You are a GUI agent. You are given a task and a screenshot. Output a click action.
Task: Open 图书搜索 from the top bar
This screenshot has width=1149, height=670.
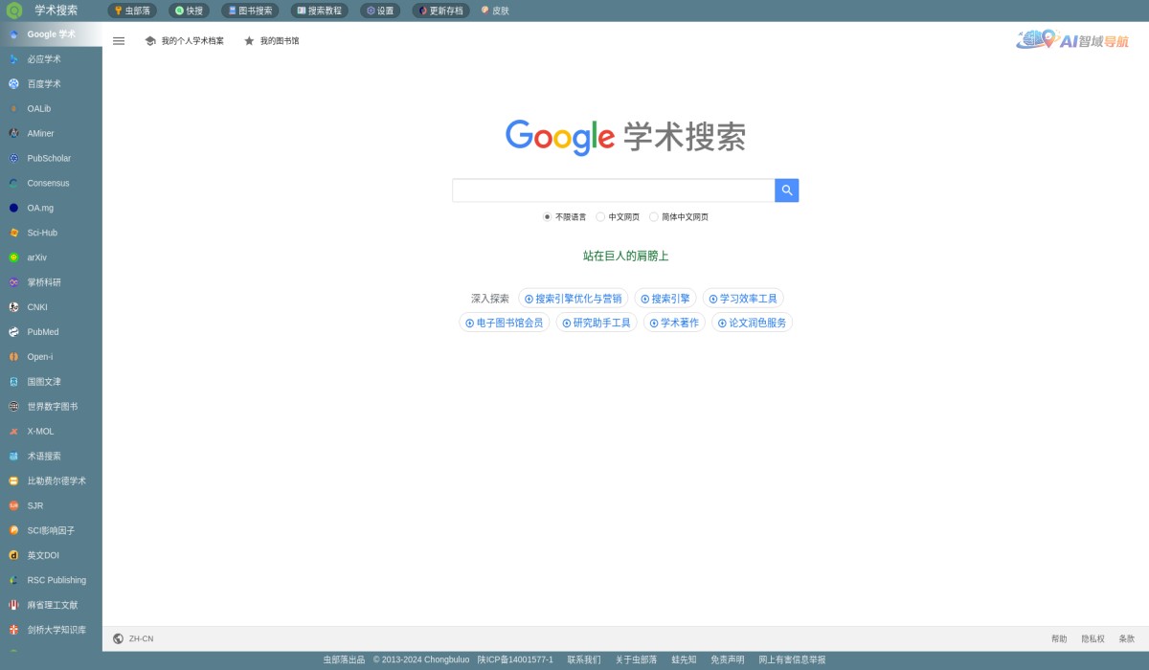249,11
